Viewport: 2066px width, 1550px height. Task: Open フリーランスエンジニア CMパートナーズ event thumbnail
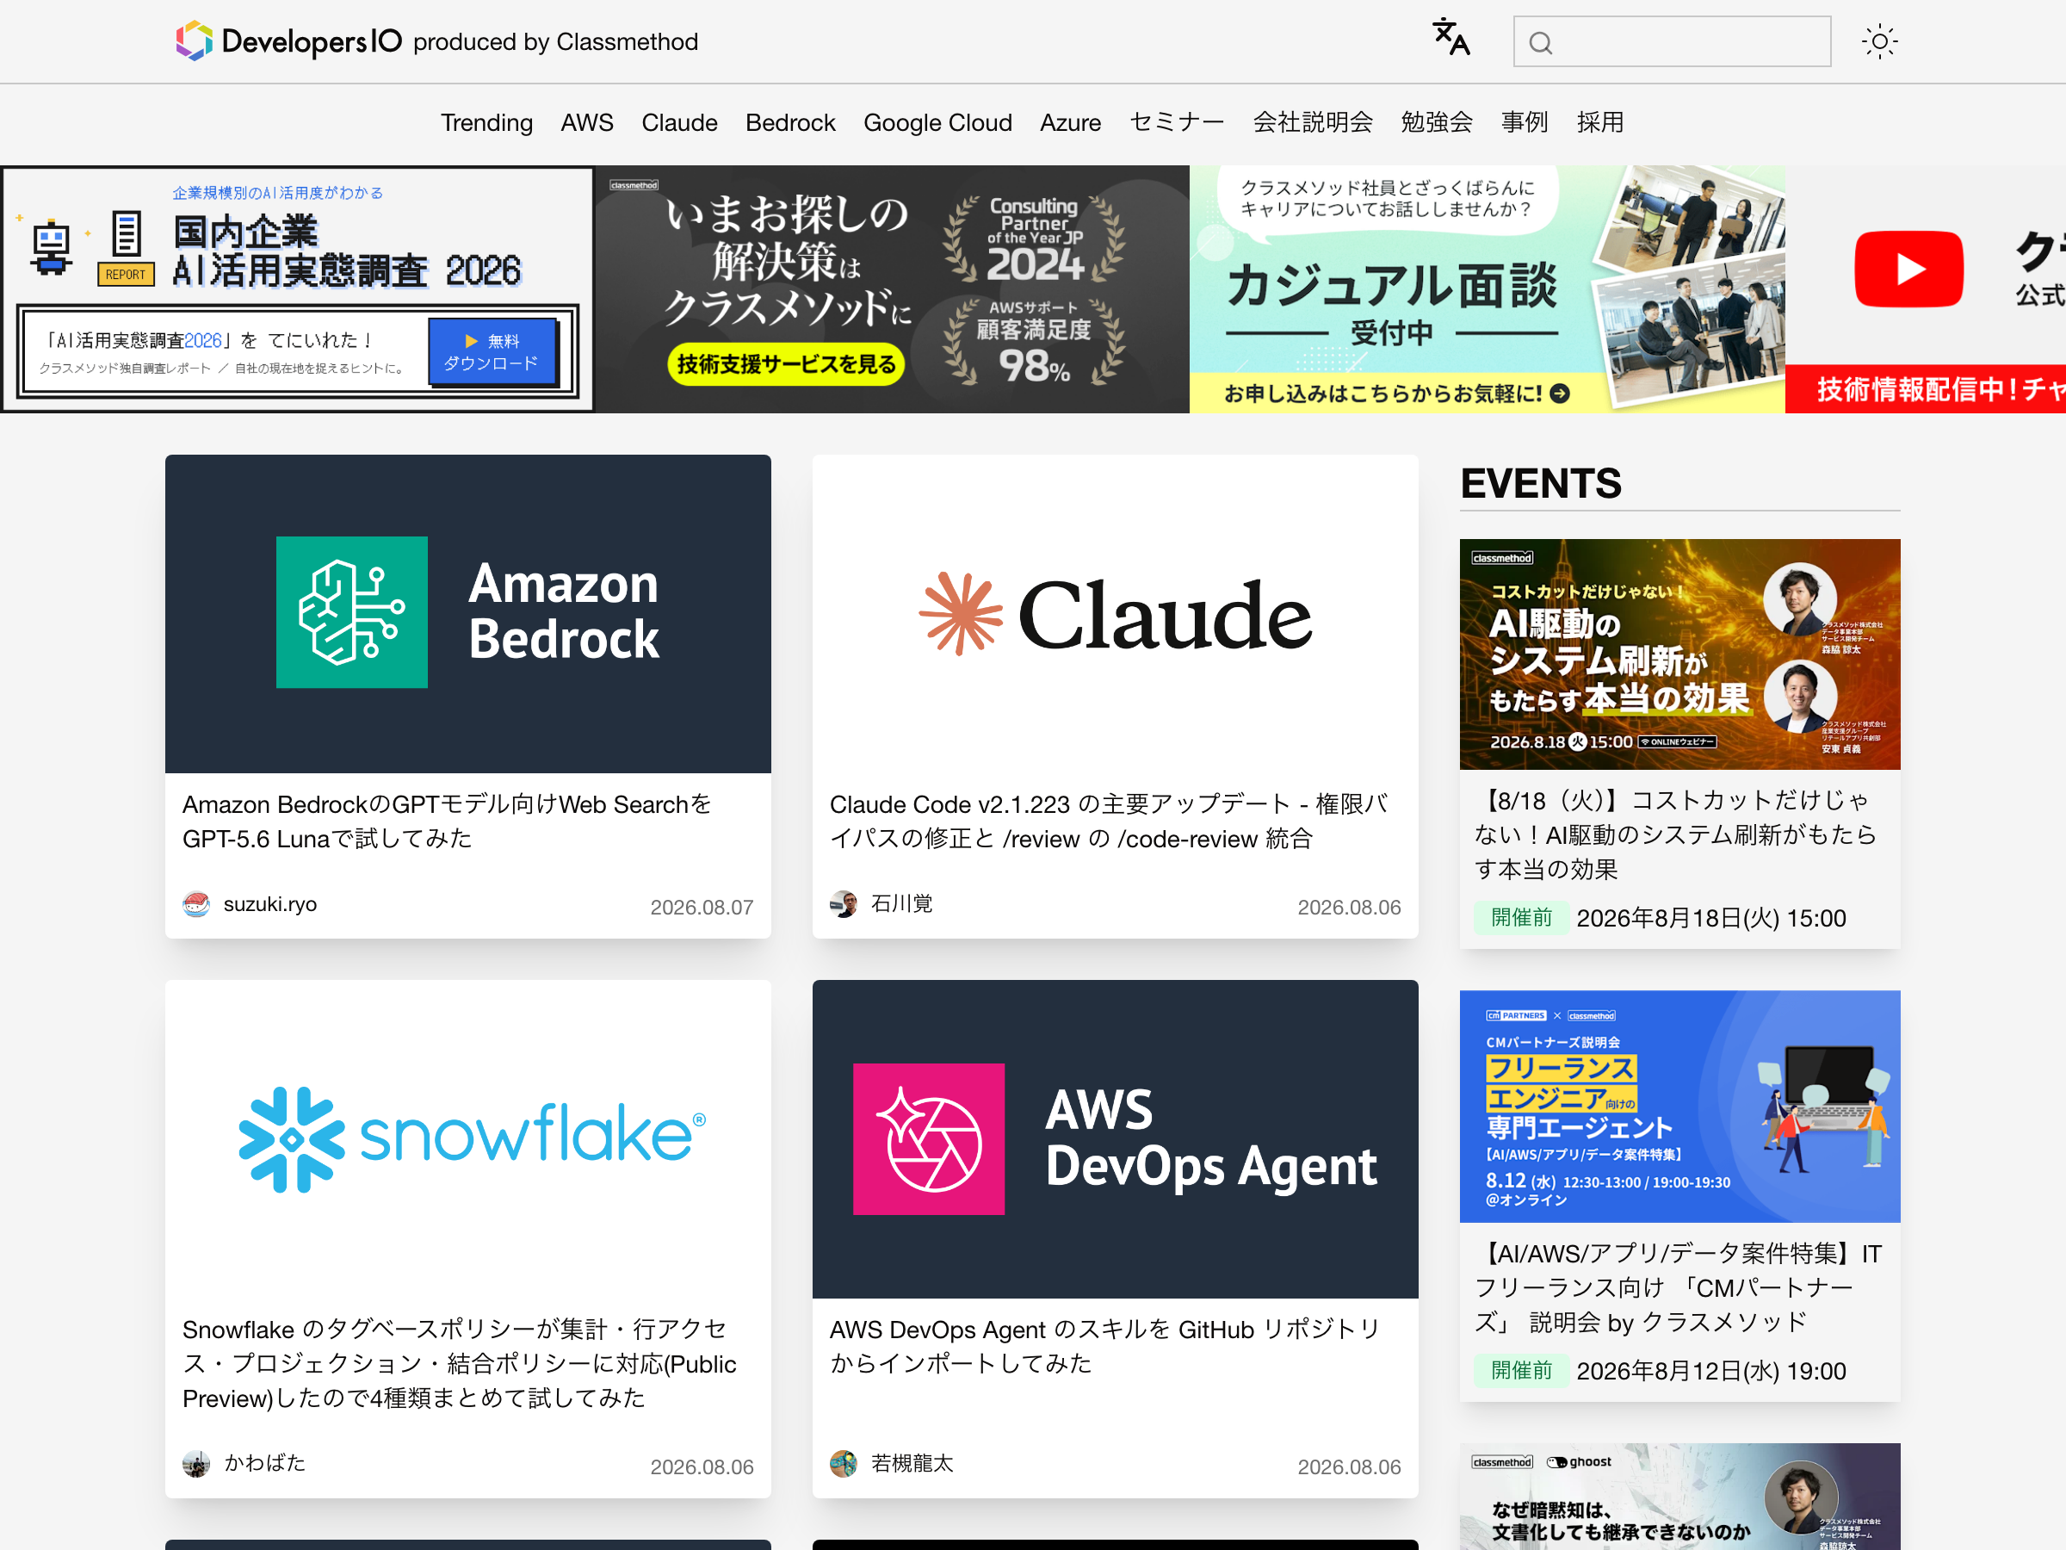(1679, 1107)
